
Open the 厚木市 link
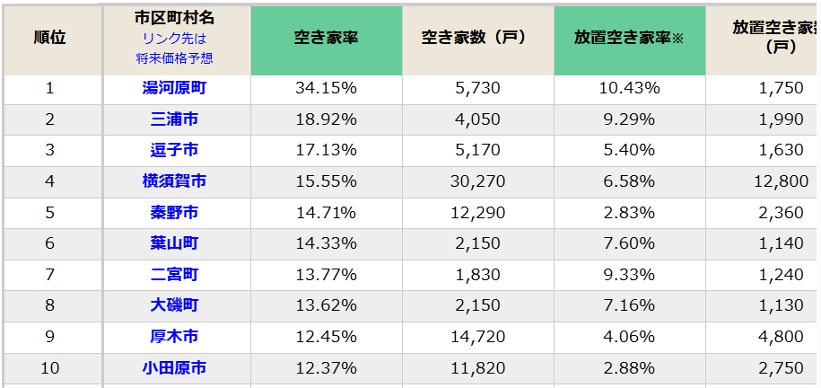(174, 337)
